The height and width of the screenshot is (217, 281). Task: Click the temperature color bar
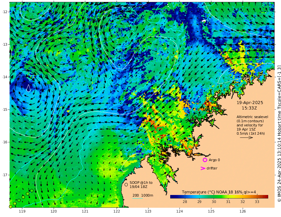219,197
